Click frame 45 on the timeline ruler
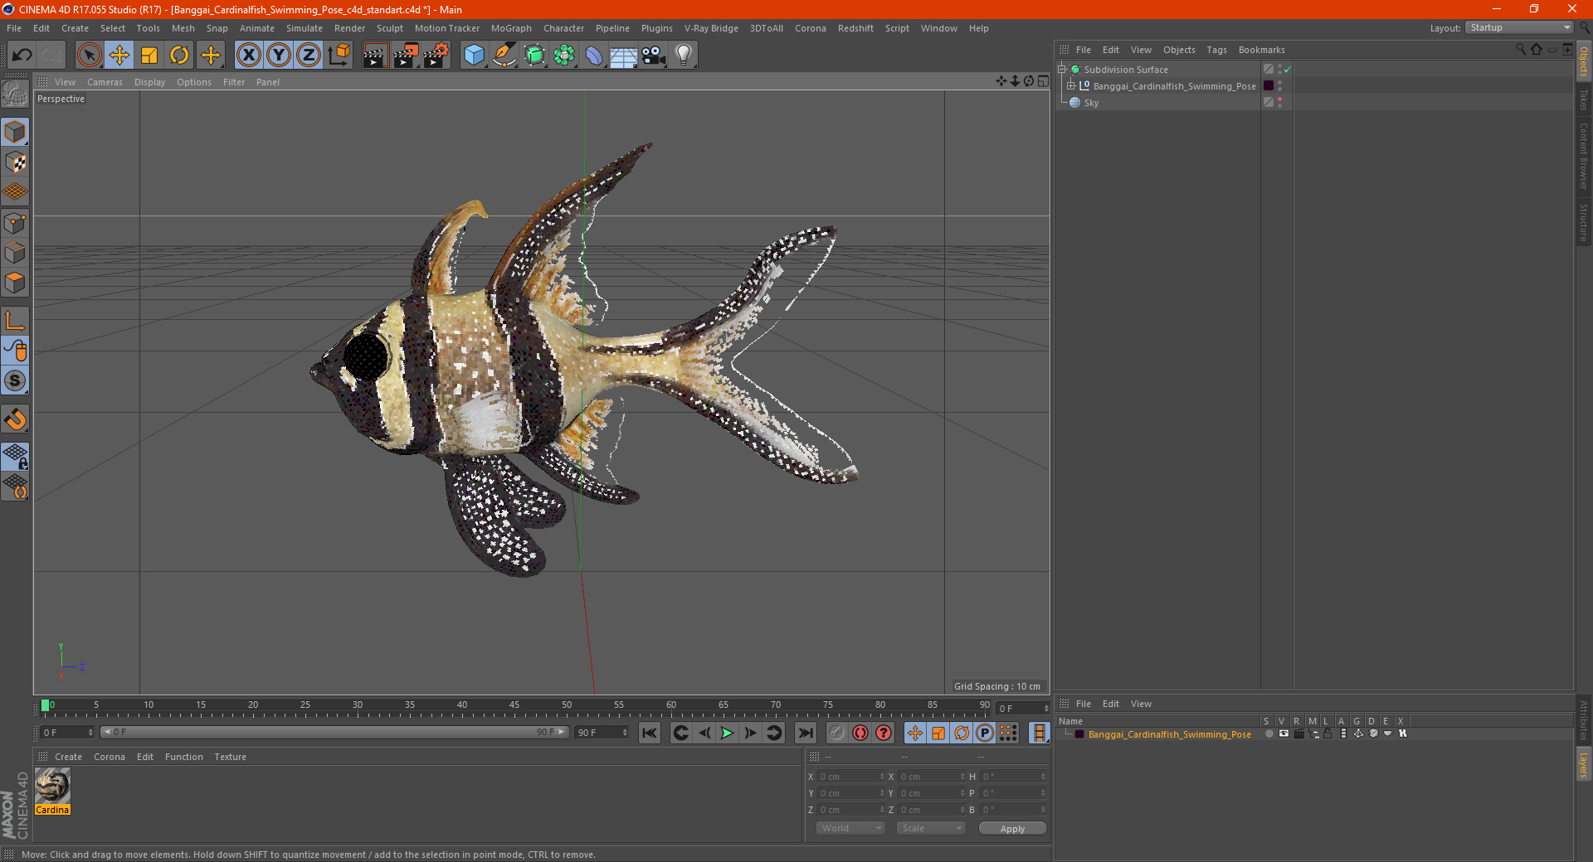Screen dimensions: 1593x862 [514, 707]
